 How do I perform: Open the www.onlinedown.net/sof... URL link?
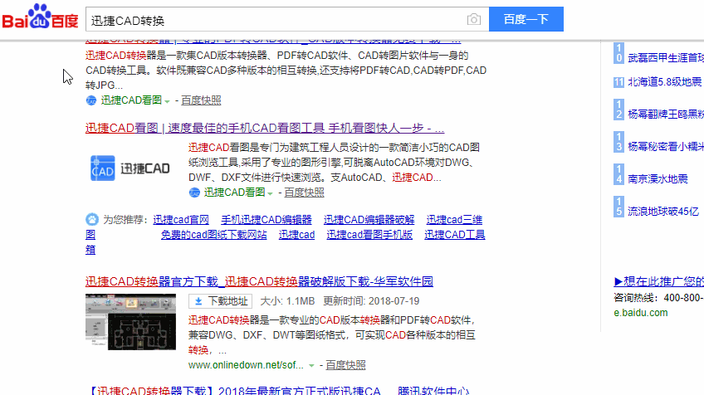coord(246,365)
